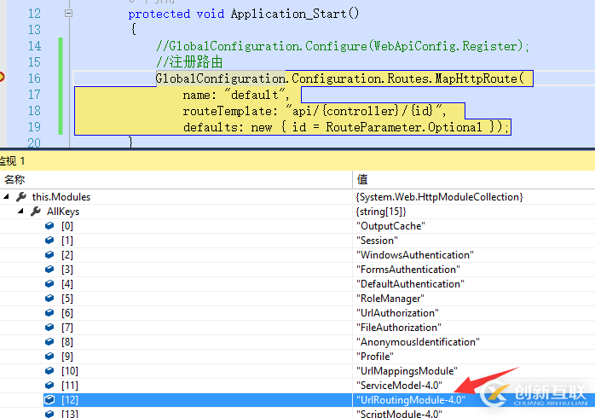This screenshot has width=595, height=418.
Task: Click the cube icon for index [8]
Action: (x=49, y=342)
